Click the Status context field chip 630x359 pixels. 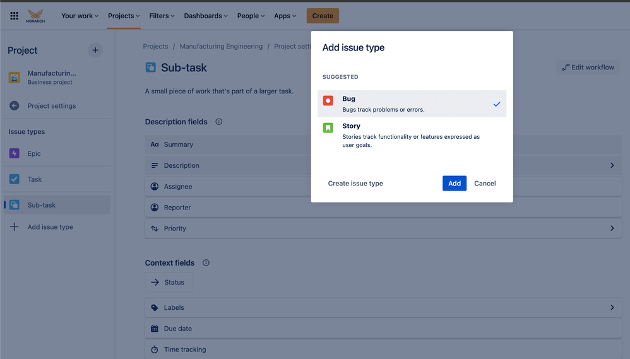(x=169, y=282)
